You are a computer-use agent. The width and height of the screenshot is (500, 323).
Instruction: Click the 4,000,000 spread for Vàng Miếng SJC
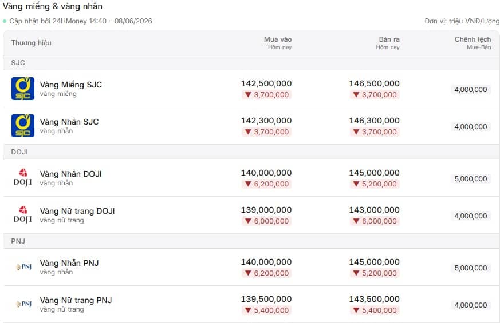coord(471,89)
